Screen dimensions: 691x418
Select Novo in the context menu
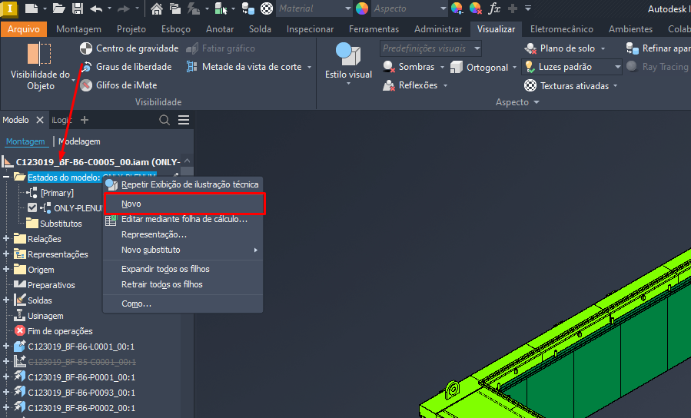point(131,204)
